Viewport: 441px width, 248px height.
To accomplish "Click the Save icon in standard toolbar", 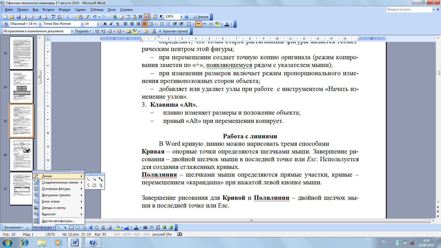I will click(18, 17).
